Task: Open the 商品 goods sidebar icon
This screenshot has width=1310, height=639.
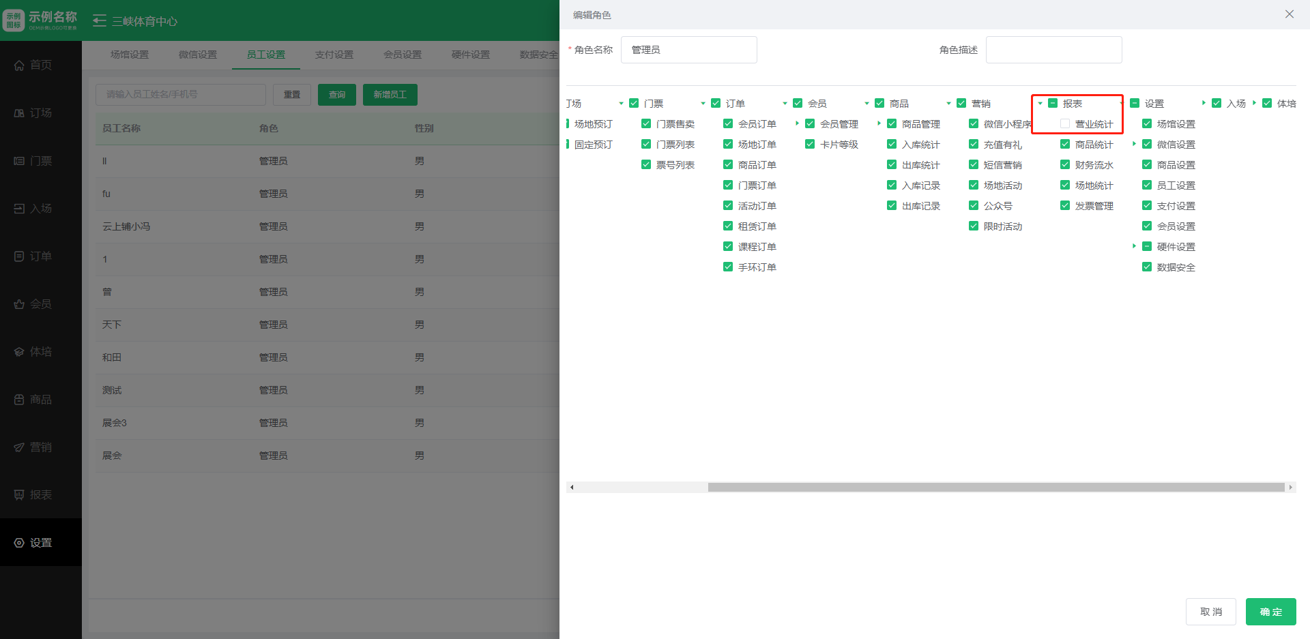Action: click(x=19, y=400)
